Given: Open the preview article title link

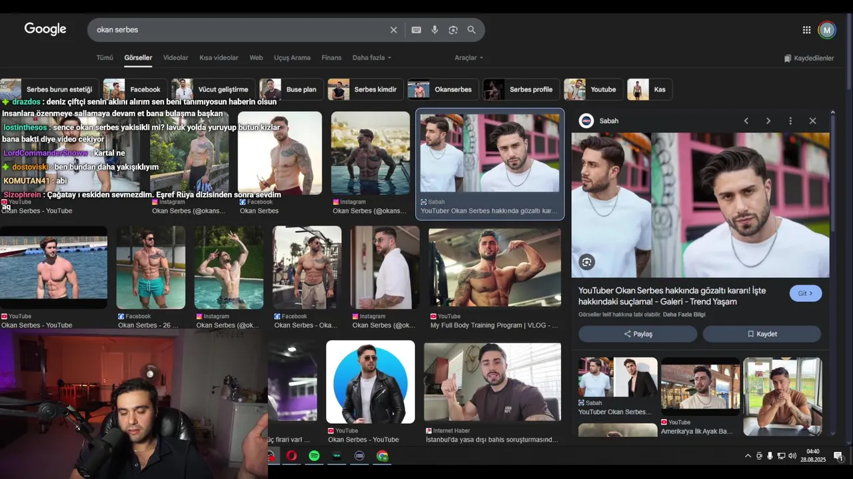Looking at the screenshot, I should pyautogui.click(x=672, y=296).
